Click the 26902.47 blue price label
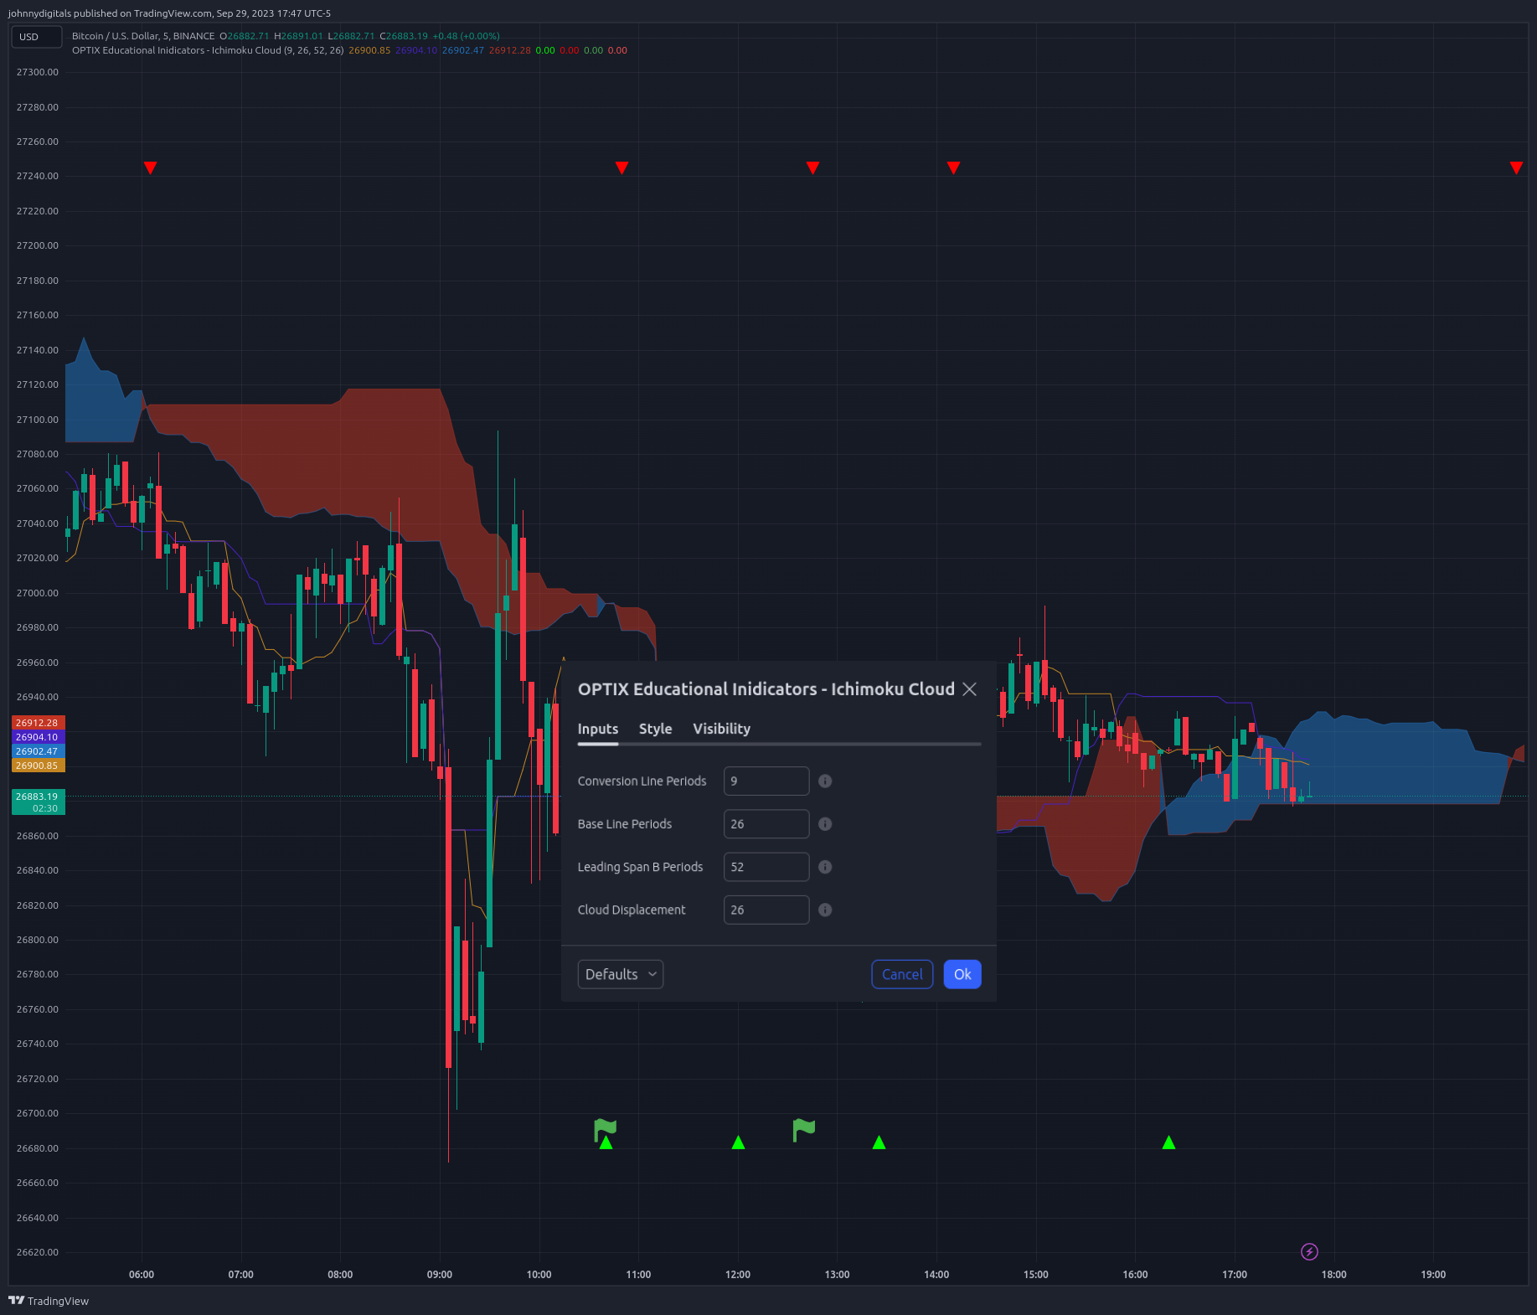1537x1315 pixels. [38, 751]
